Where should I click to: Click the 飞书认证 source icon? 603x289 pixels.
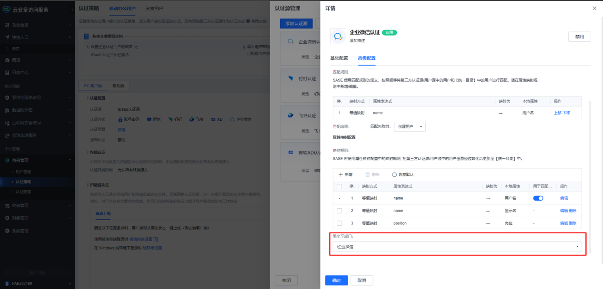[x=290, y=115]
